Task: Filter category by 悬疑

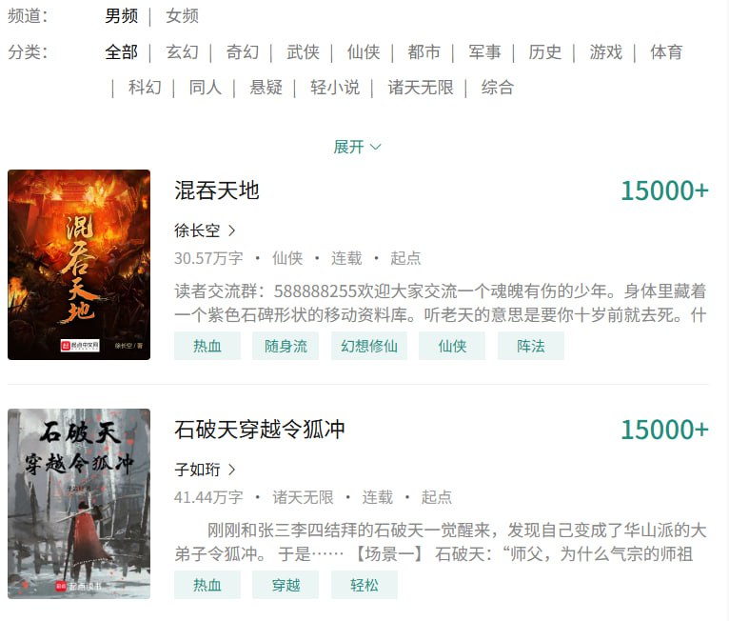Action: click(266, 88)
